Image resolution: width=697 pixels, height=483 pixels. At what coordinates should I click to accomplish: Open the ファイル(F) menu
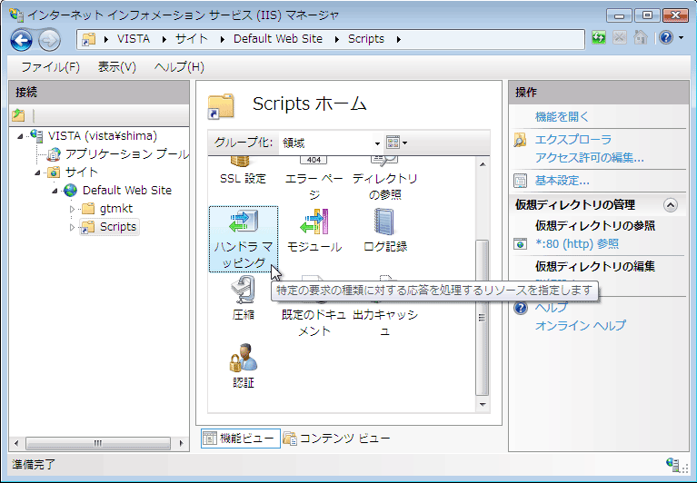[50, 67]
